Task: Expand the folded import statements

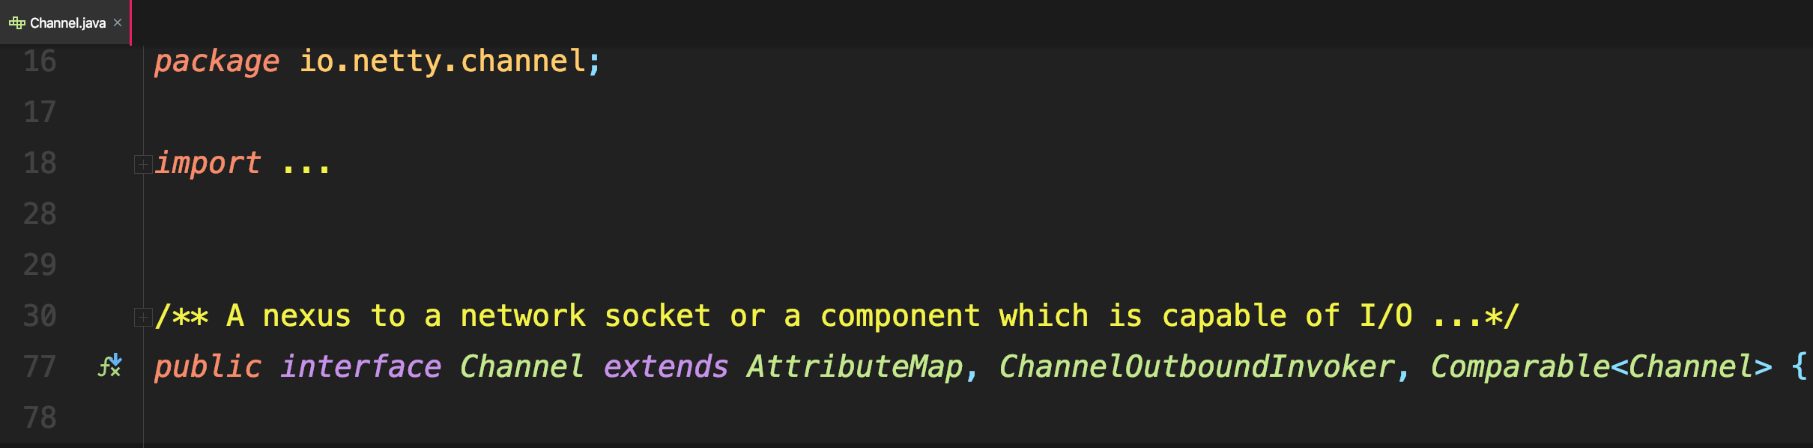Action: click(x=143, y=164)
